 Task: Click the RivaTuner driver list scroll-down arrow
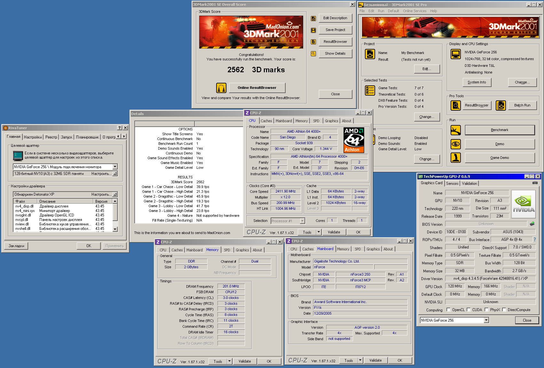[x=115, y=229]
